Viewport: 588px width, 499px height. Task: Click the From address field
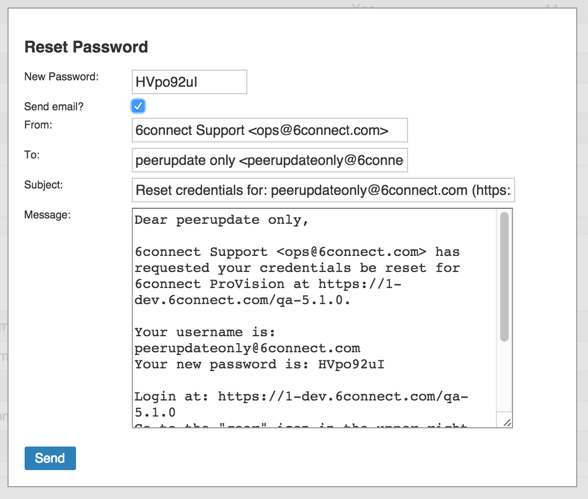coord(269,131)
